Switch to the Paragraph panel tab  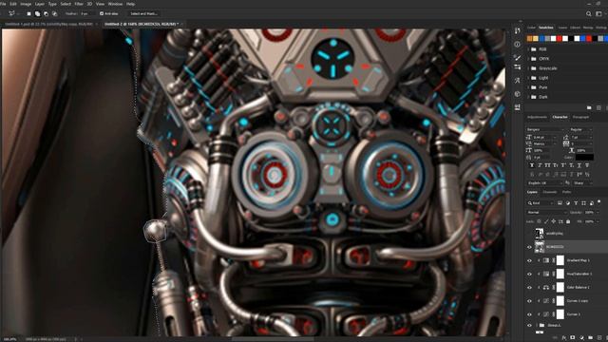[580, 117]
